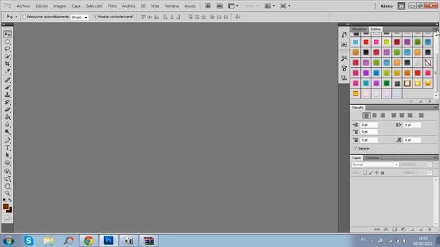Open the tool preset picker arrow
Screen dimensions: 440x247
16,17
